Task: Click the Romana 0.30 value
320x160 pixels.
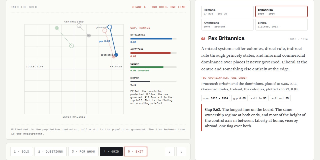Action: pos(133,85)
